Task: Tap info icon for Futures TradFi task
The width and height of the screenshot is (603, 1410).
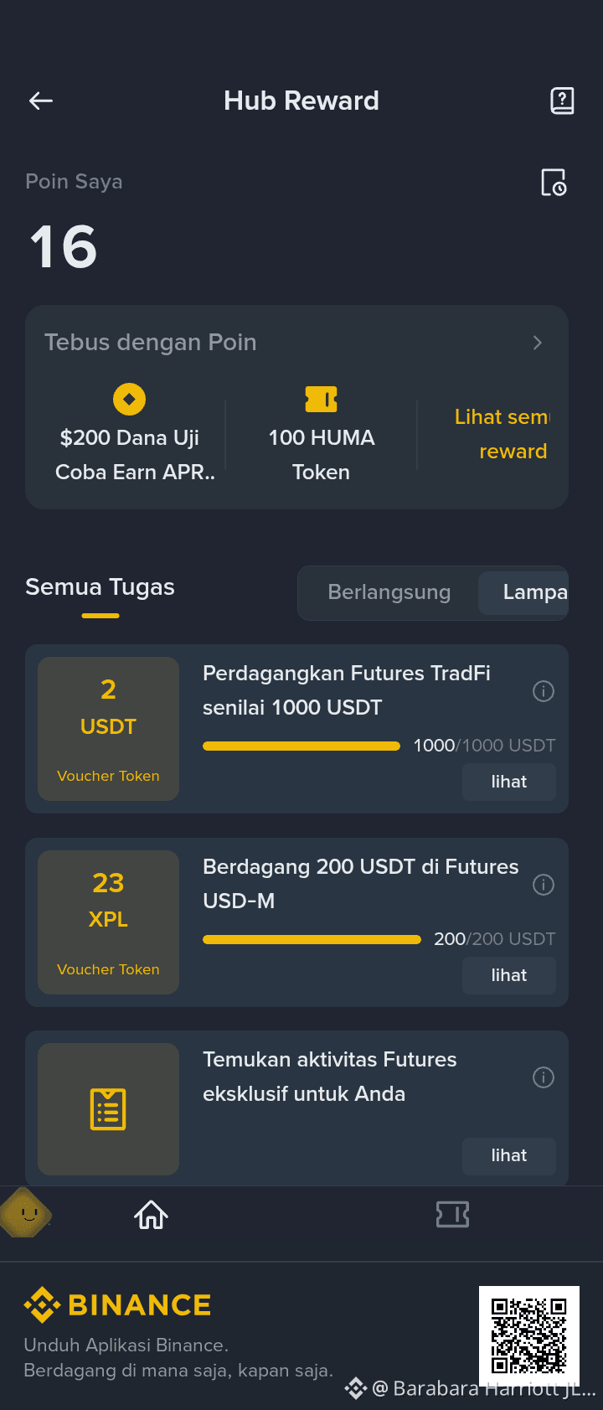Action: click(x=544, y=691)
